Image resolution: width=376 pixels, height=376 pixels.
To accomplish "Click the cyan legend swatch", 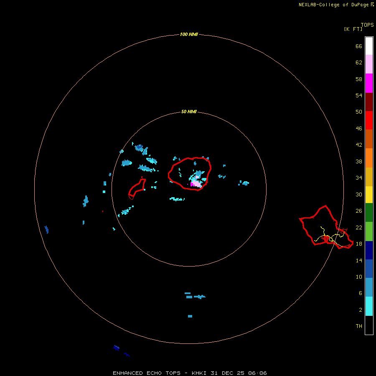I will point(369,306).
